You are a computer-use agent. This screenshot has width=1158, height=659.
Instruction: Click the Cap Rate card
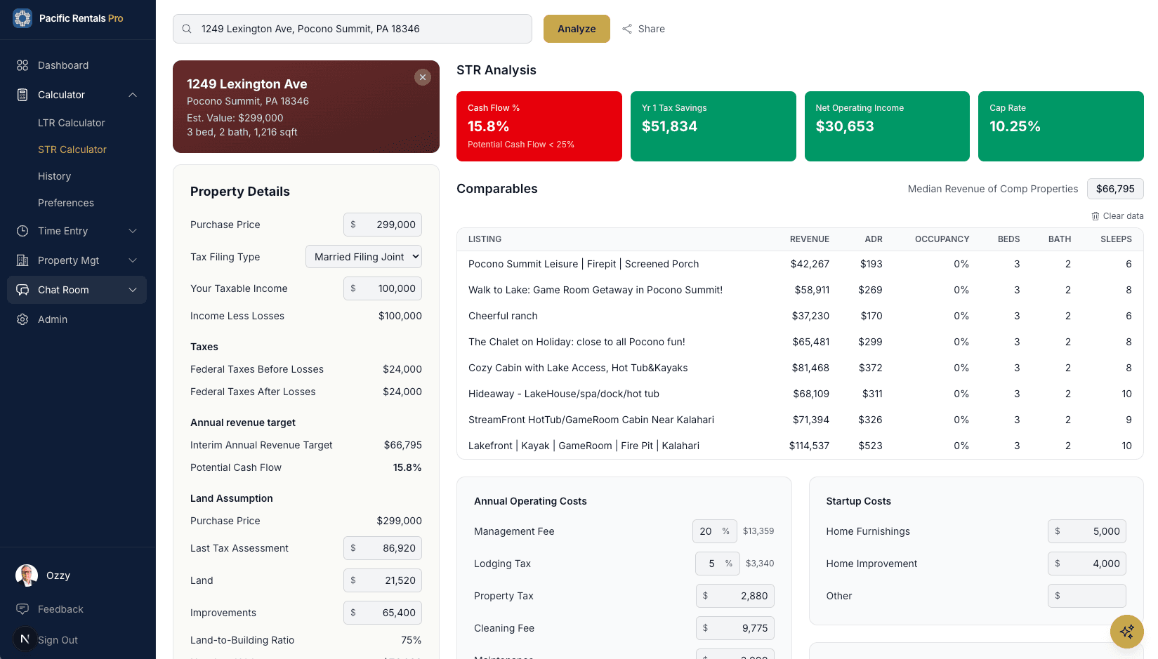point(1061,126)
